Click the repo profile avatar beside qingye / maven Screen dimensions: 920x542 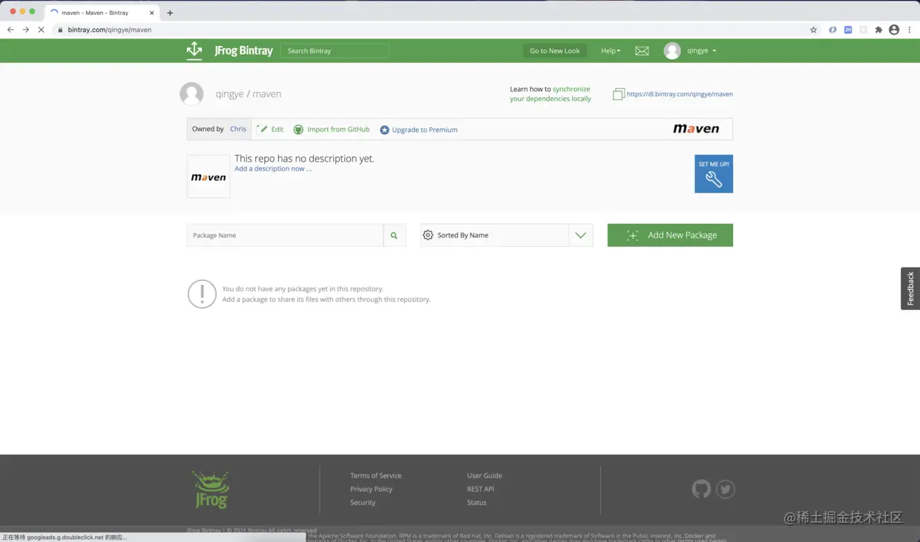[191, 93]
